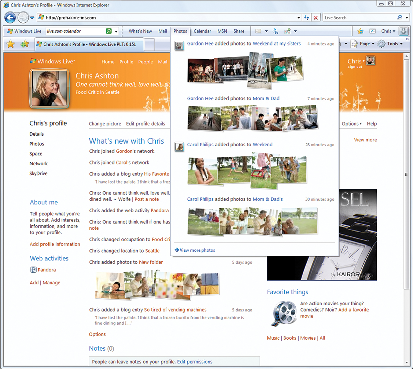This screenshot has height=369, width=413.
Task: Click View more photos link
Action: (195, 250)
